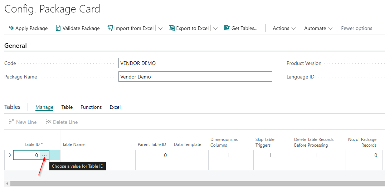Click the Fewer options link
Image resolution: width=385 pixels, height=193 pixels.
click(356, 29)
